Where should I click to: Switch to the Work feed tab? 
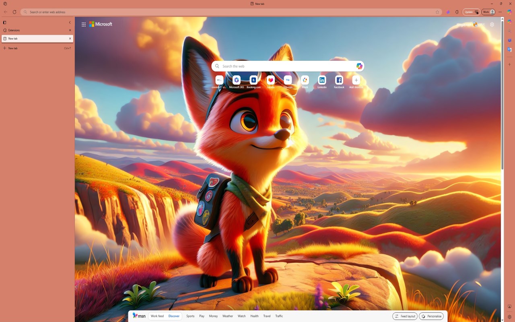pos(157,316)
